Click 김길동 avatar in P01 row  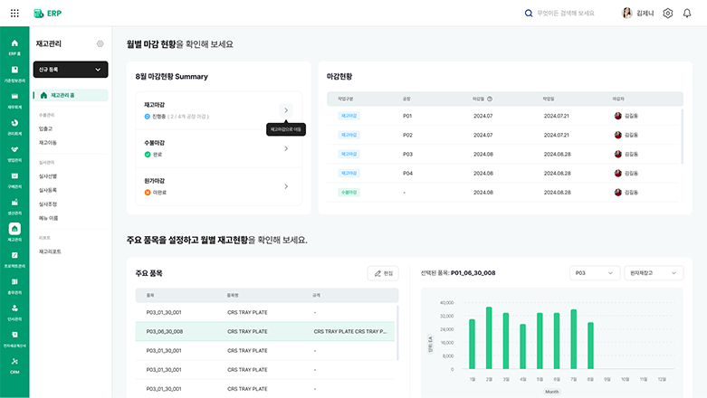[x=617, y=116]
